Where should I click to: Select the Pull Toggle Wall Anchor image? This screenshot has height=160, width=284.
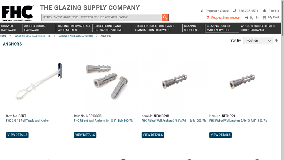coord(39,81)
